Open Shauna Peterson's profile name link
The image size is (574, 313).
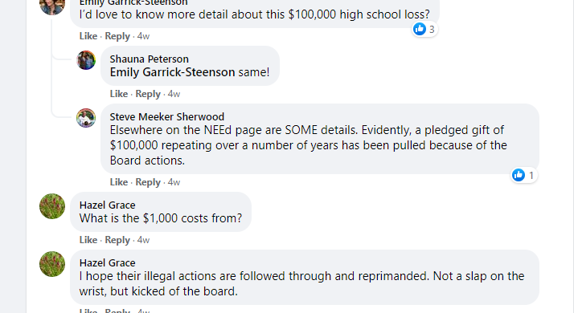(x=149, y=59)
